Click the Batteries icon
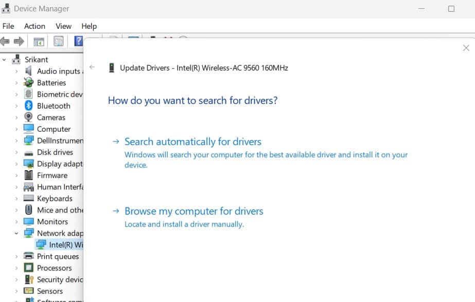Image resolution: width=475 pixels, height=302 pixels. tap(28, 82)
